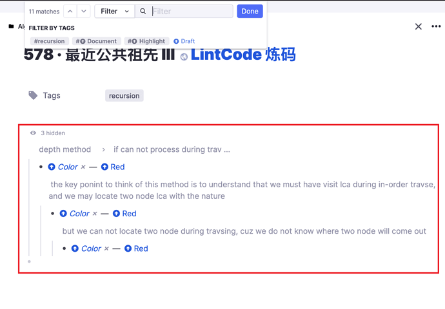Remove Color tag above 'but we can not locate'
Viewport: 445px width, 309px height.
[95, 214]
